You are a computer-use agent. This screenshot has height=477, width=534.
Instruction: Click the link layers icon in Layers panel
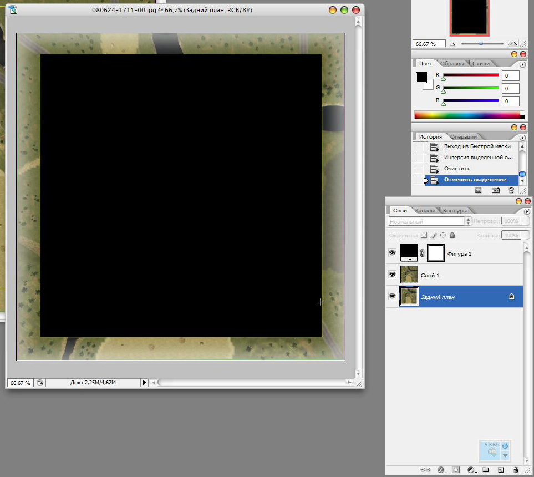tap(426, 470)
